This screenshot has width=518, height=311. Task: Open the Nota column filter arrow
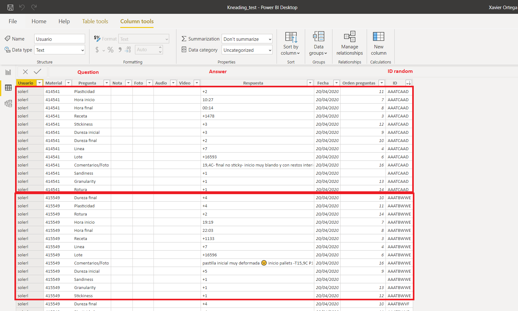click(x=128, y=83)
